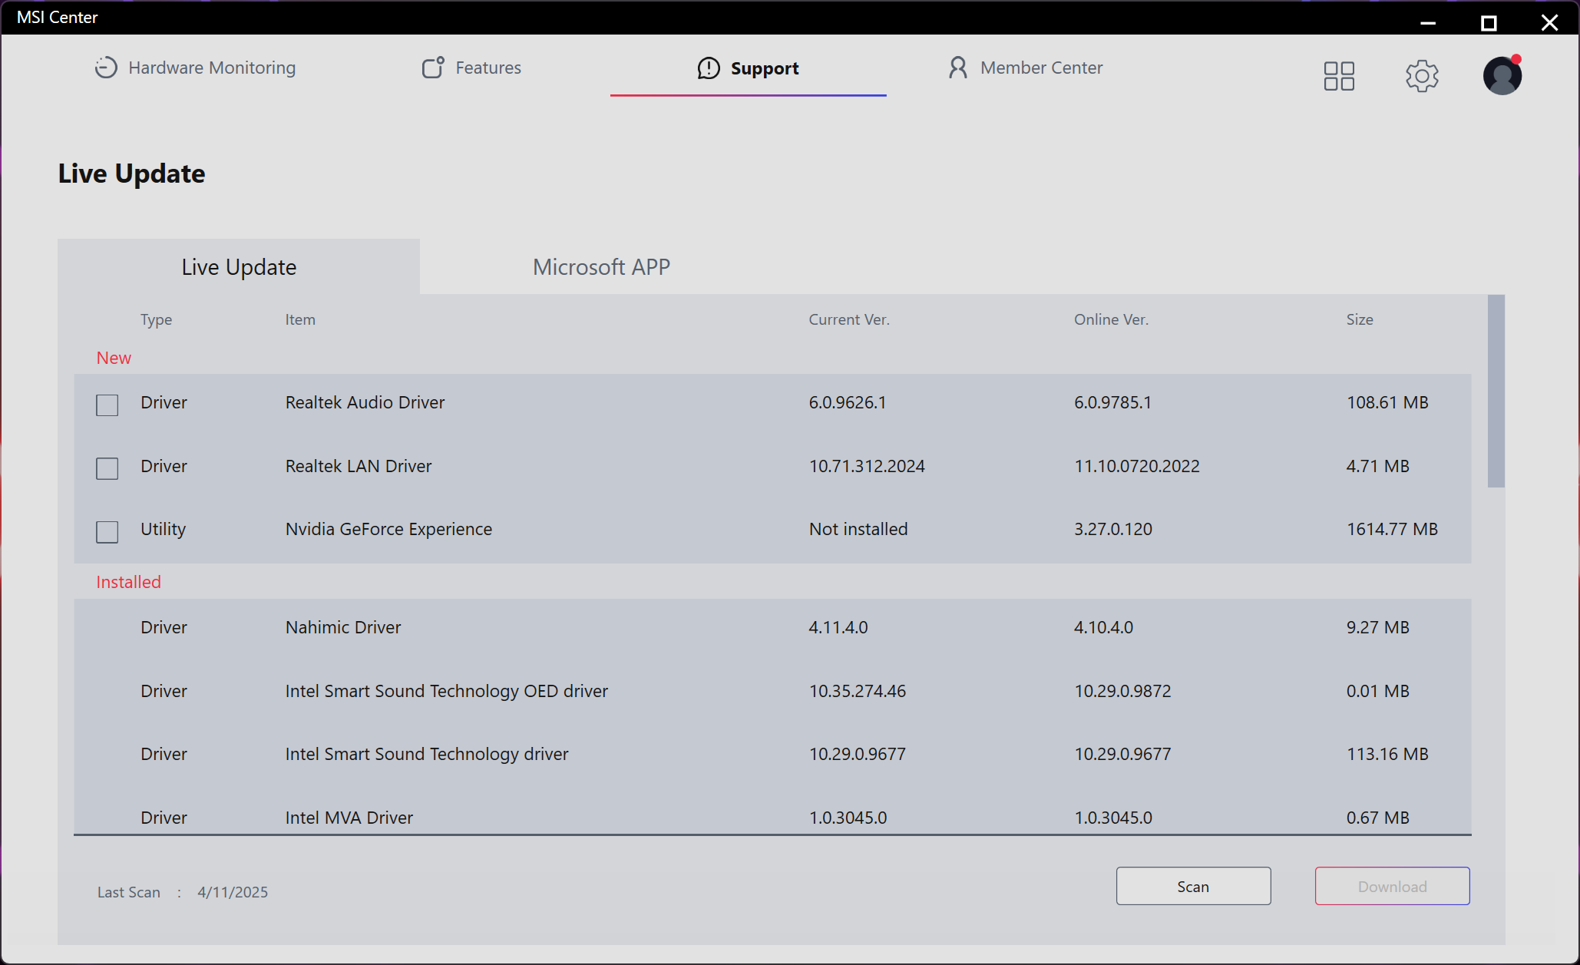Click the Features tab icon
The height and width of the screenshot is (965, 1580).
pos(433,68)
